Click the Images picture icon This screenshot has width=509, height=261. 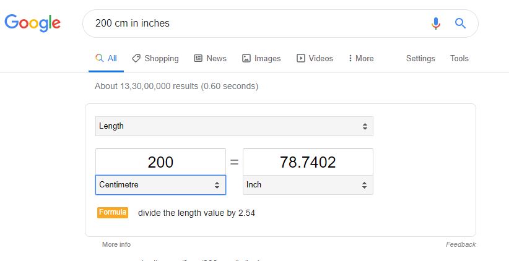[x=246, y=58]
